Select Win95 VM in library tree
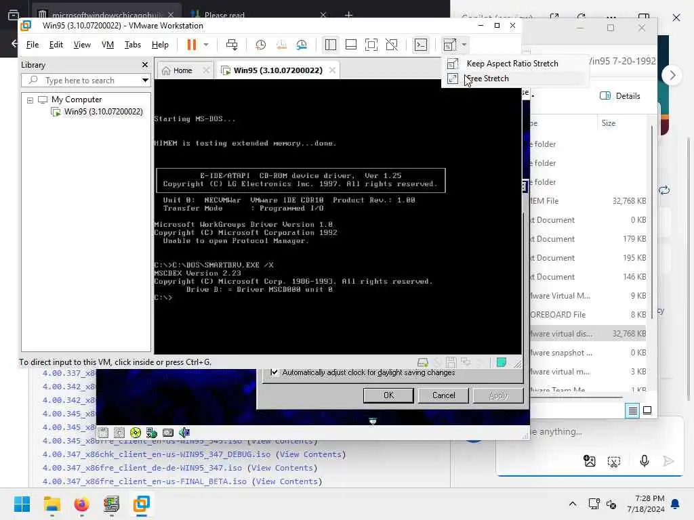This screenshot has height=520, width=694. click(103, 112)
